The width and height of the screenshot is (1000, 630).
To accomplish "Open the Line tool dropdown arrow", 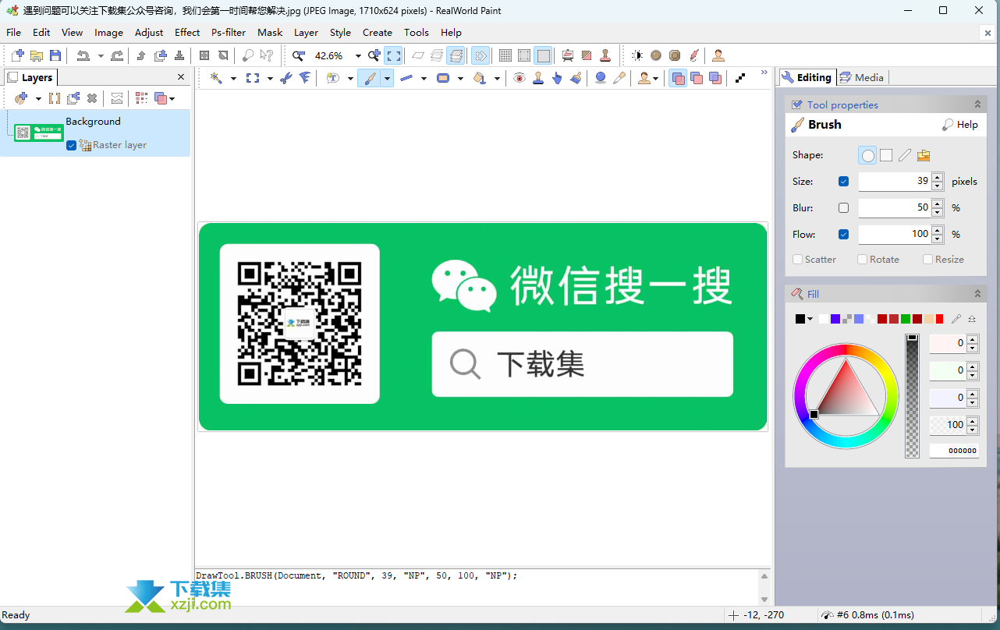I will [424, 78].
